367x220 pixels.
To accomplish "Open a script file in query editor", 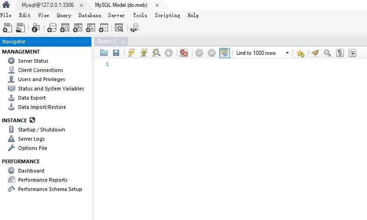I will (x=104, y=53).
